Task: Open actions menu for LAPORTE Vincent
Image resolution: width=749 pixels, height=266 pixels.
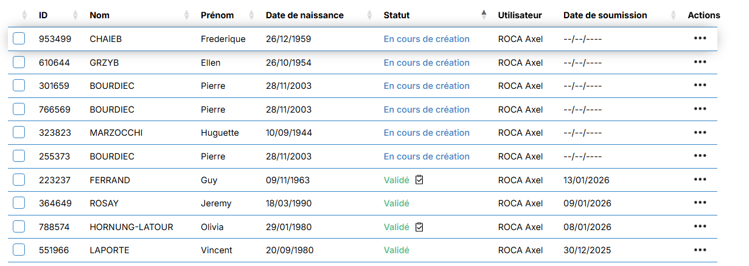Action: coord(700,250)
